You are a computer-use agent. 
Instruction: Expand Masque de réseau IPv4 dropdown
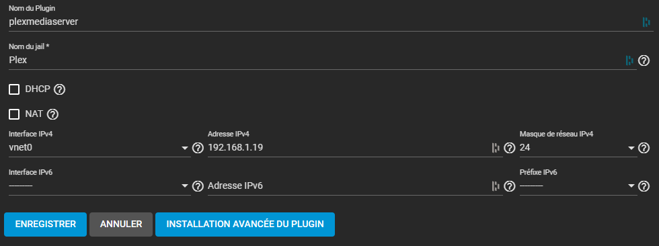click(578, 148)
